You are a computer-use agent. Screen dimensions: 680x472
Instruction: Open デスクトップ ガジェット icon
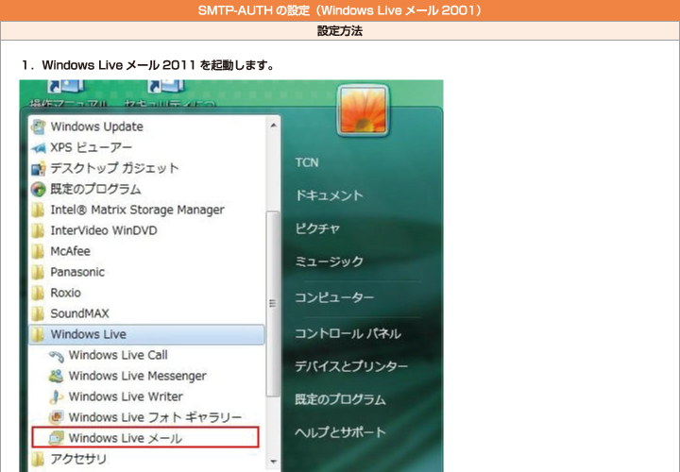(38, 168)
